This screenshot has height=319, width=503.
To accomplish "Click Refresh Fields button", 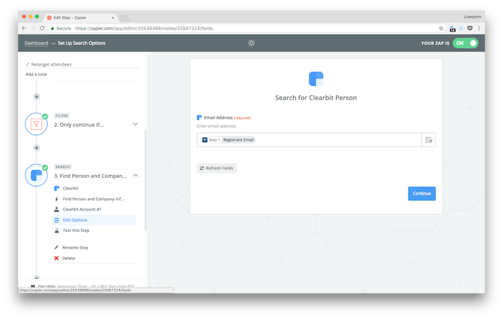I will [x=217, y=168].
